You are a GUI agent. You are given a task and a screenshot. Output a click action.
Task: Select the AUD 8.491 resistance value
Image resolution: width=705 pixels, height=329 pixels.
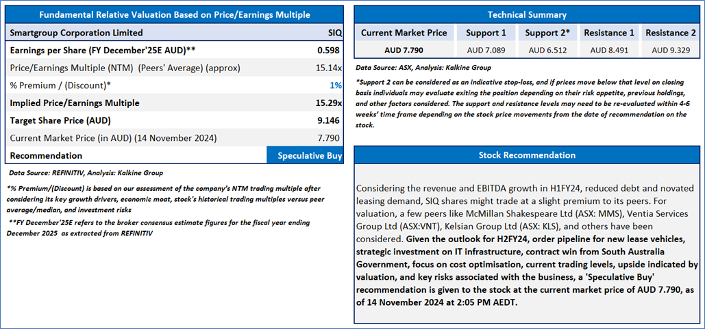[x=609, y=50]
